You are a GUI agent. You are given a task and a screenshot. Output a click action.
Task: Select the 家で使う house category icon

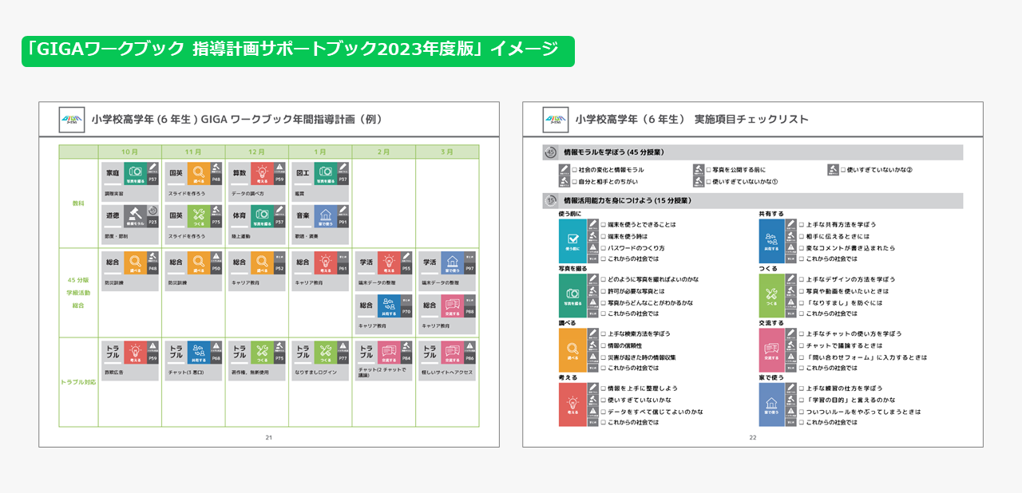(772, 404)
